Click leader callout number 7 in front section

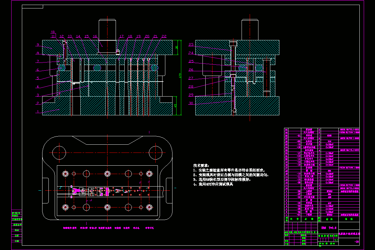coord(37,61)
